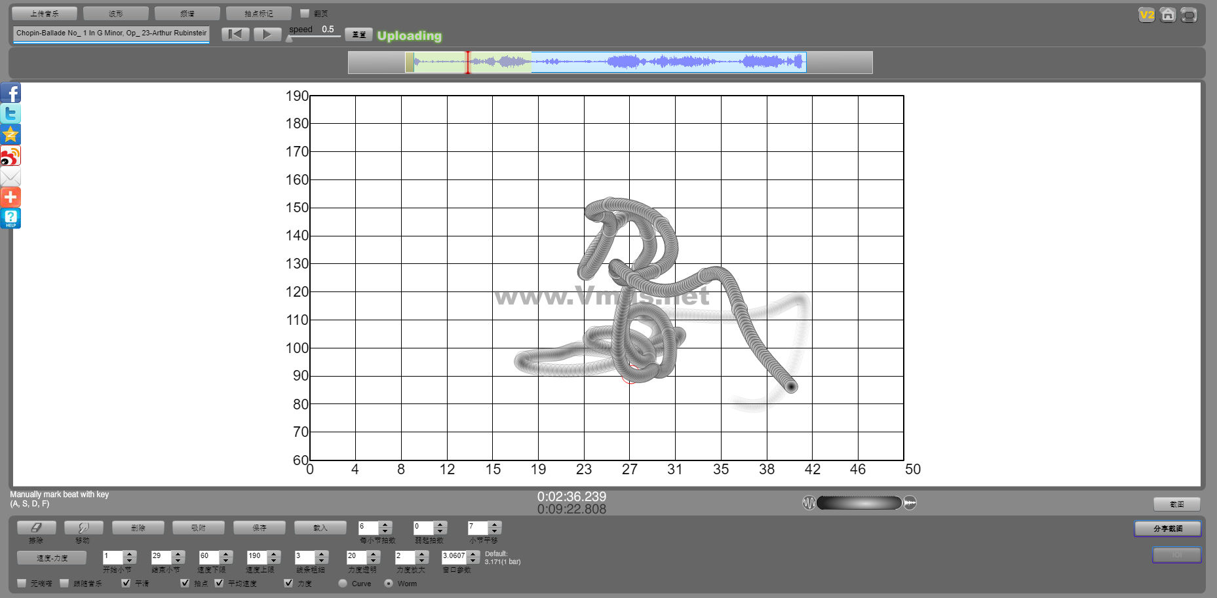Screen dimensions: 1217x598
Task: Increase beats-per-bar (每小节拍数) stepper value
Action: pyautogui.click(x=385, y=524)
